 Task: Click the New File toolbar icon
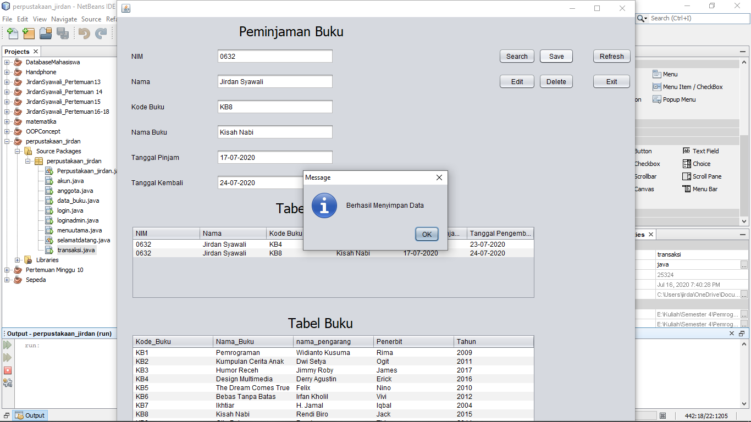pos(12,34)
